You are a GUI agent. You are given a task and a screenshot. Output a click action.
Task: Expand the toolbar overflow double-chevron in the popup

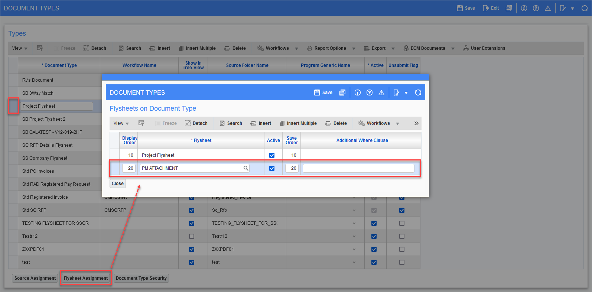click(416, 123)
